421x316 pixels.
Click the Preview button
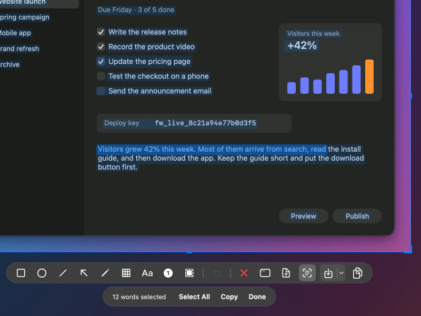pos(304,216)
